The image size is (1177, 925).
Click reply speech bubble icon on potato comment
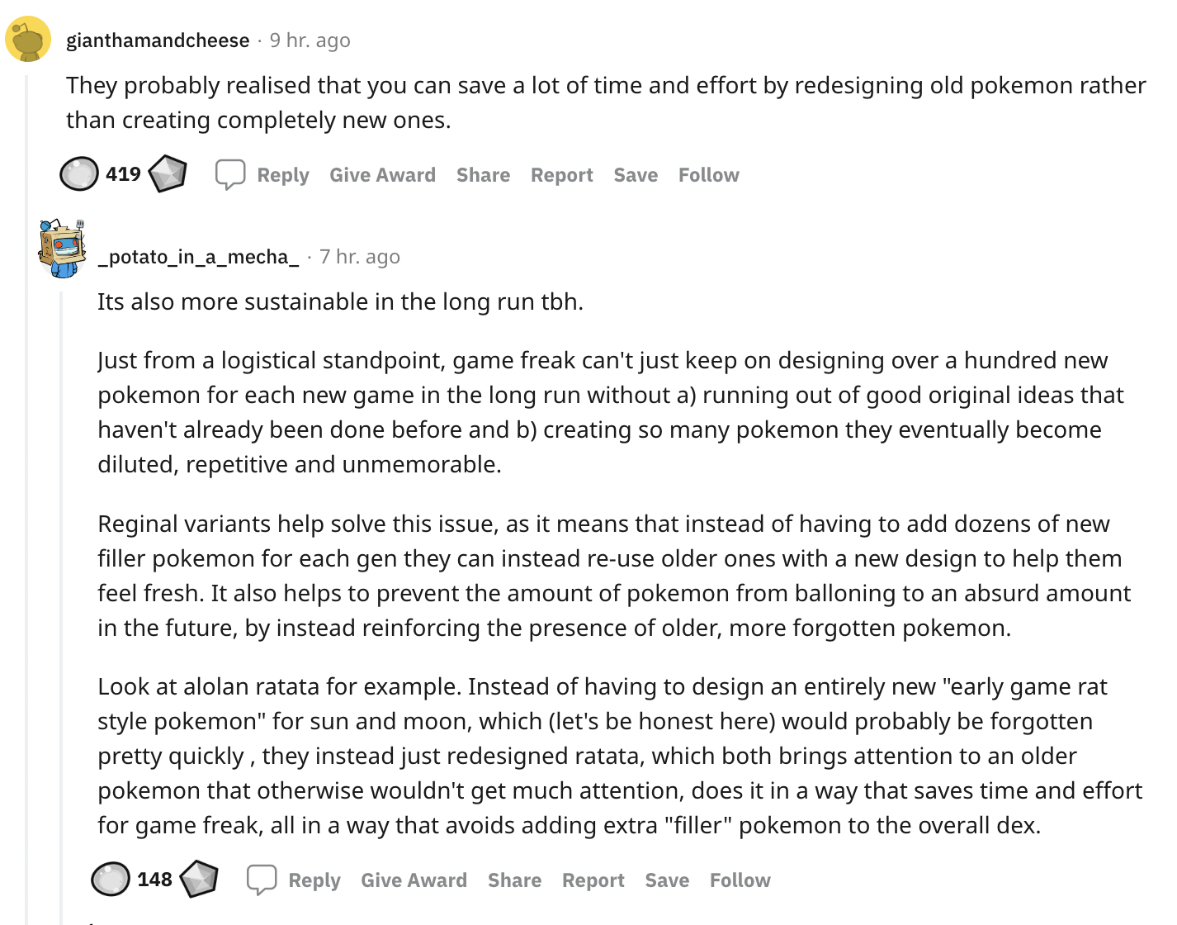262,880
